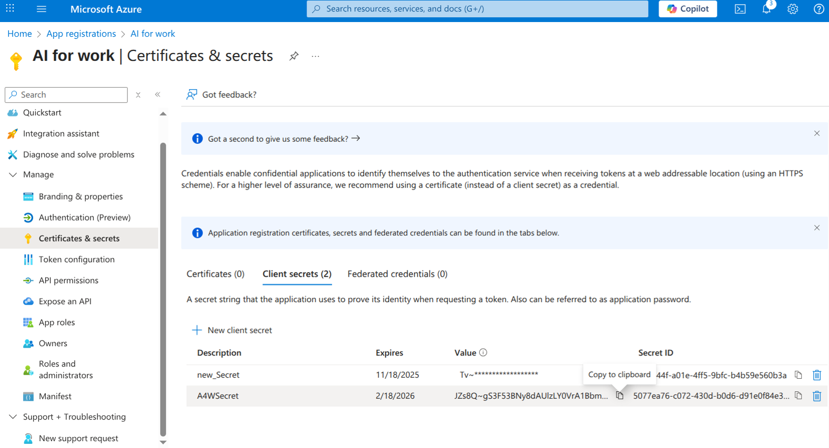Click the sidebar scrollbar down arrow
This screenshot has width=829, height=448.
[x=163, y=442]
